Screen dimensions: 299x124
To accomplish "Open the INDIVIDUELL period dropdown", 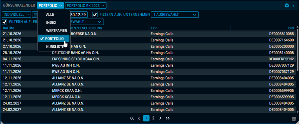I will pos(17,14).
